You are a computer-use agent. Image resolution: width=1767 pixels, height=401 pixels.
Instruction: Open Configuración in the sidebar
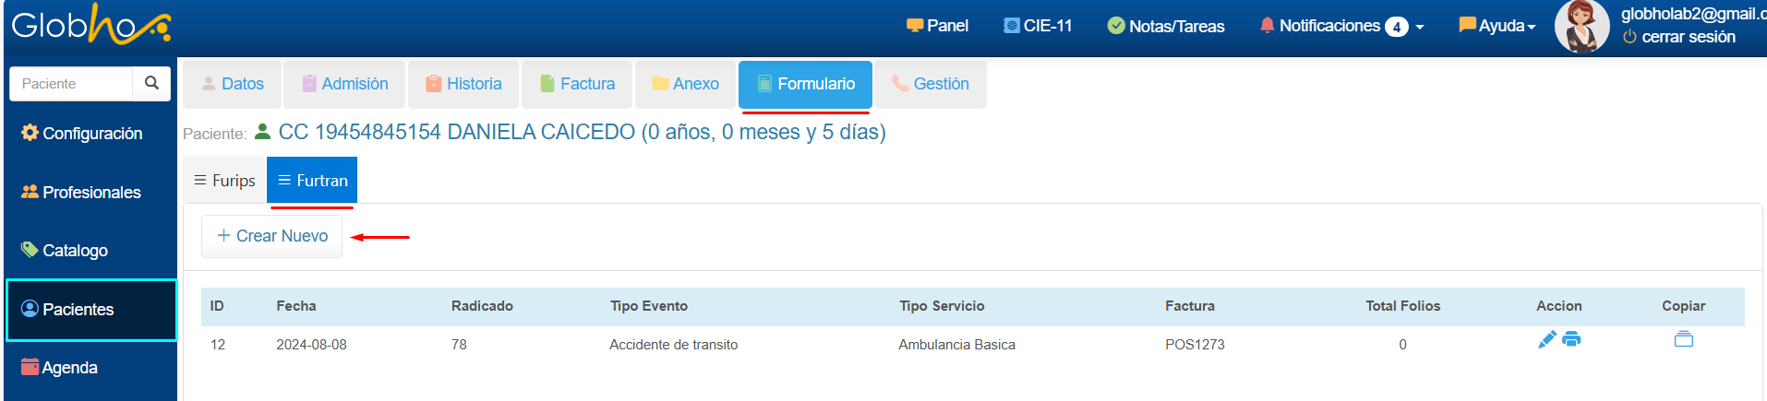(82, 134)
